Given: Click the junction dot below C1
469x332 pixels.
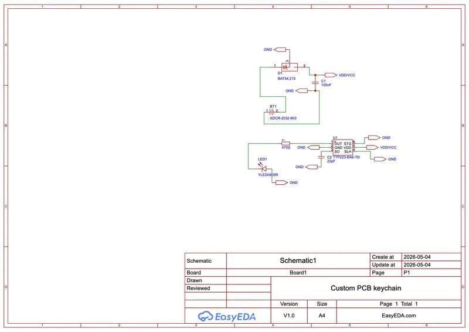Looking at the screenshot, I should tap(315, 90).
